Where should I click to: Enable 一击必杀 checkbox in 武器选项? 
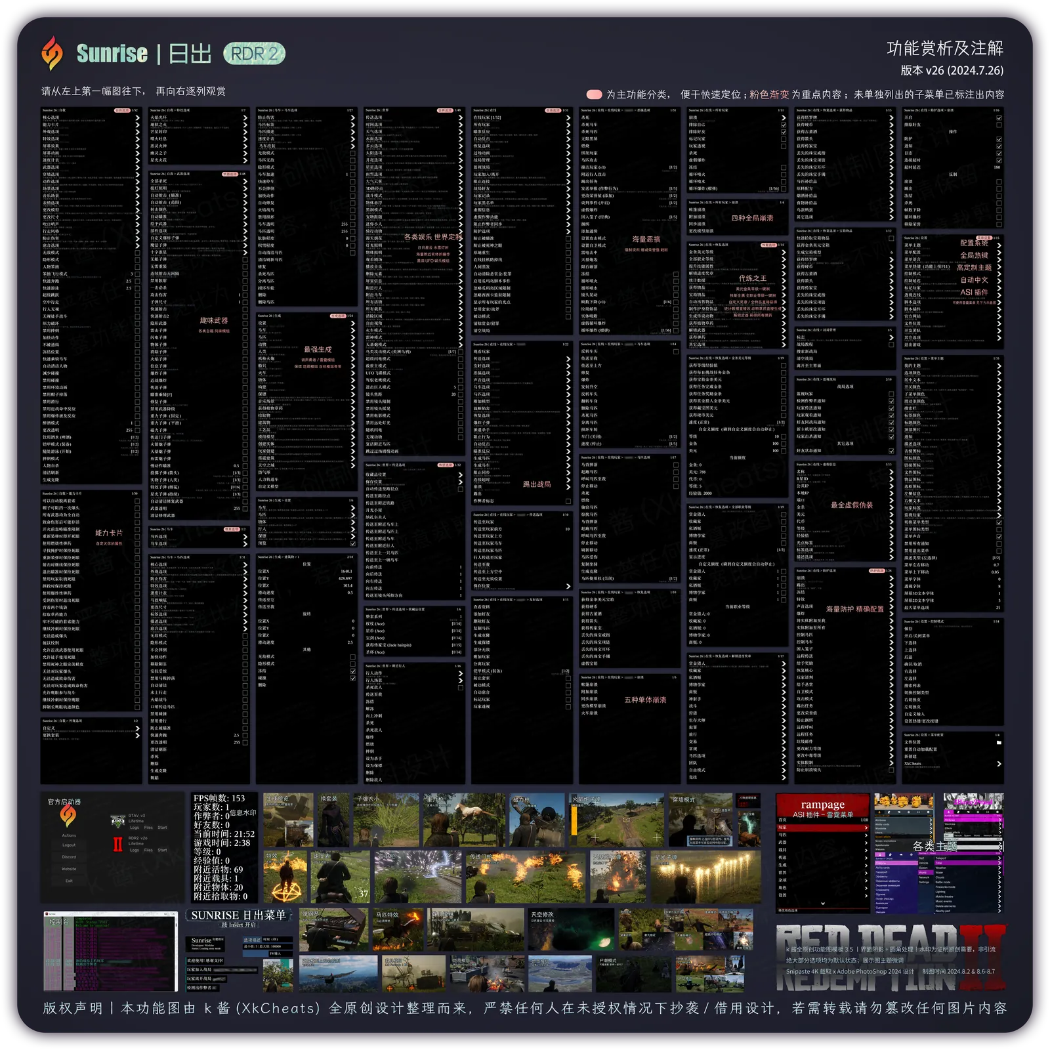click(x=245, y=287)
